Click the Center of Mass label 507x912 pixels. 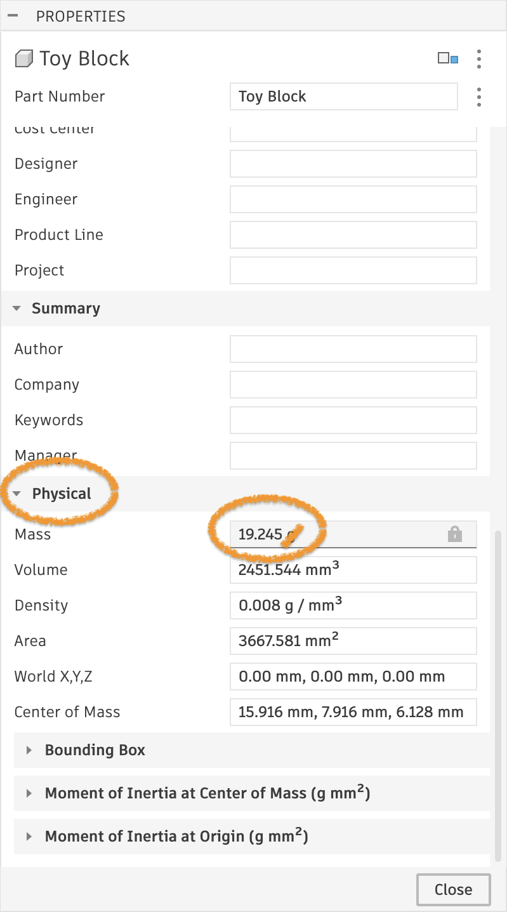(x=67, y=712)
